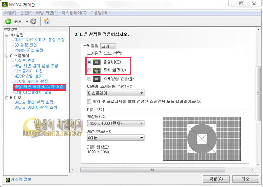Open 미리보기로 이미지 설정 조정

[39, 40]
